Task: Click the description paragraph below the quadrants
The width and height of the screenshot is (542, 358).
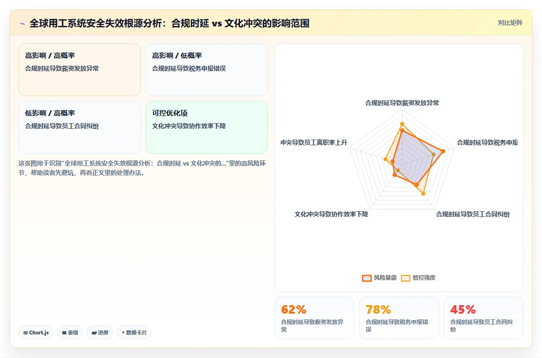Action: pyautogui.click(x=142, y=168)
